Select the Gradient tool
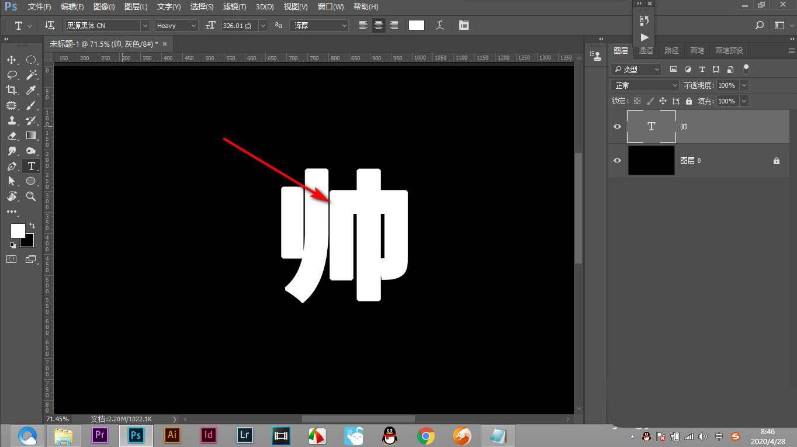The image size is (797, 447). [31, 136]
